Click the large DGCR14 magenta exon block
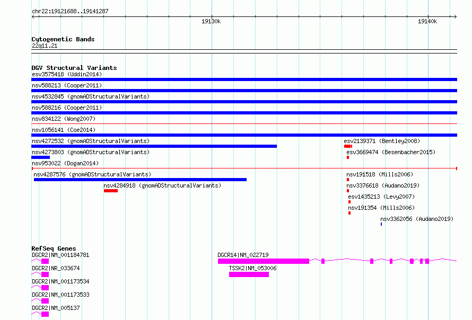The width and height of the screenshot is (472, 320). [264, 261]
